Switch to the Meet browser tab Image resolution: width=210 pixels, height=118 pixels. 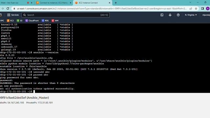click(x=13, y=3)
